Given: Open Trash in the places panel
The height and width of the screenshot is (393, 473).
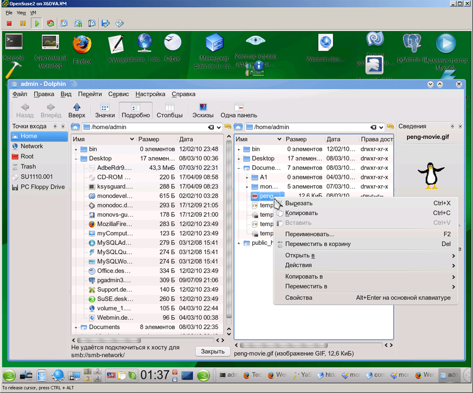Looking at the screenshot, I should 39,167.
